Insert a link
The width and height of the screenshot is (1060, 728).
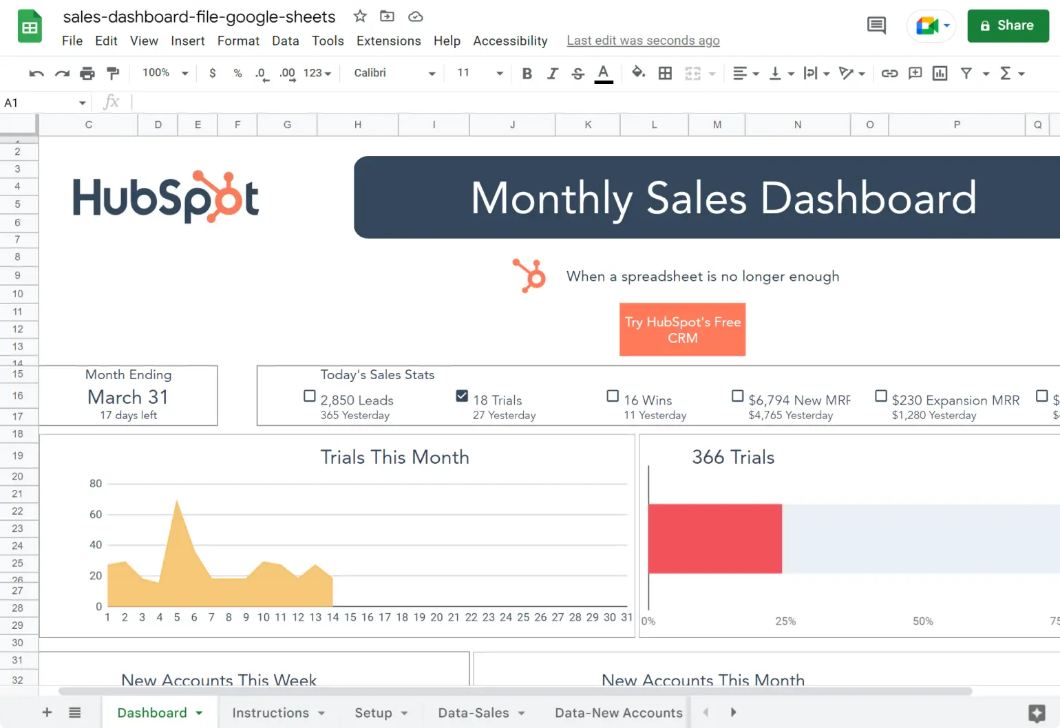coord(889,73)
